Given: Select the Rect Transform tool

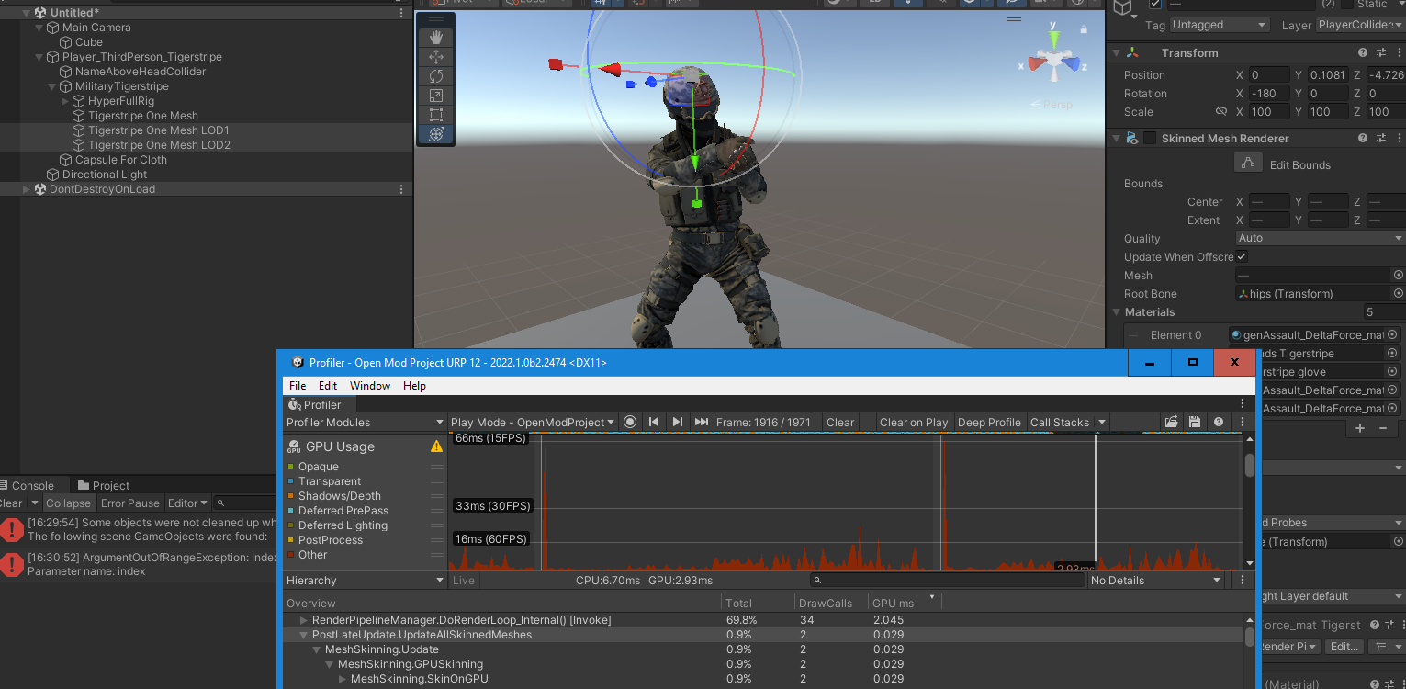Looking at the screenshot, I should [x=435, y=114].
